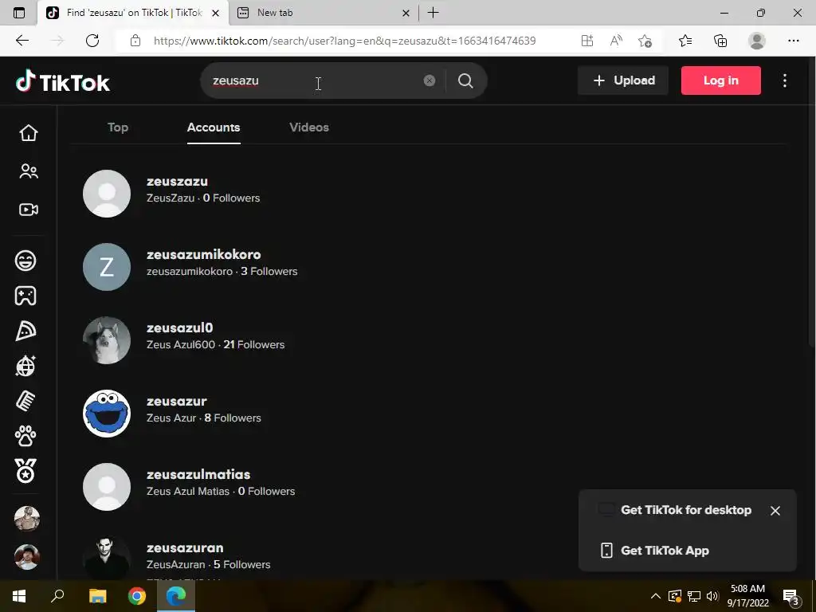Refresh the page with the reload icon
This screenshot has height=612, width=816.
(x=92, y=41)
